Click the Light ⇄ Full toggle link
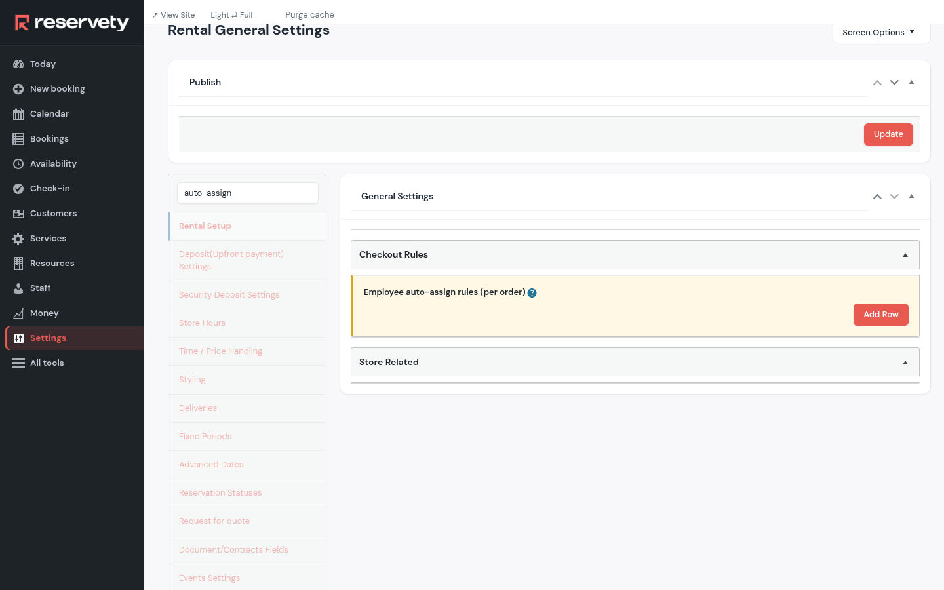Screen dimensions: 944x590 click(x=231, y=15)
